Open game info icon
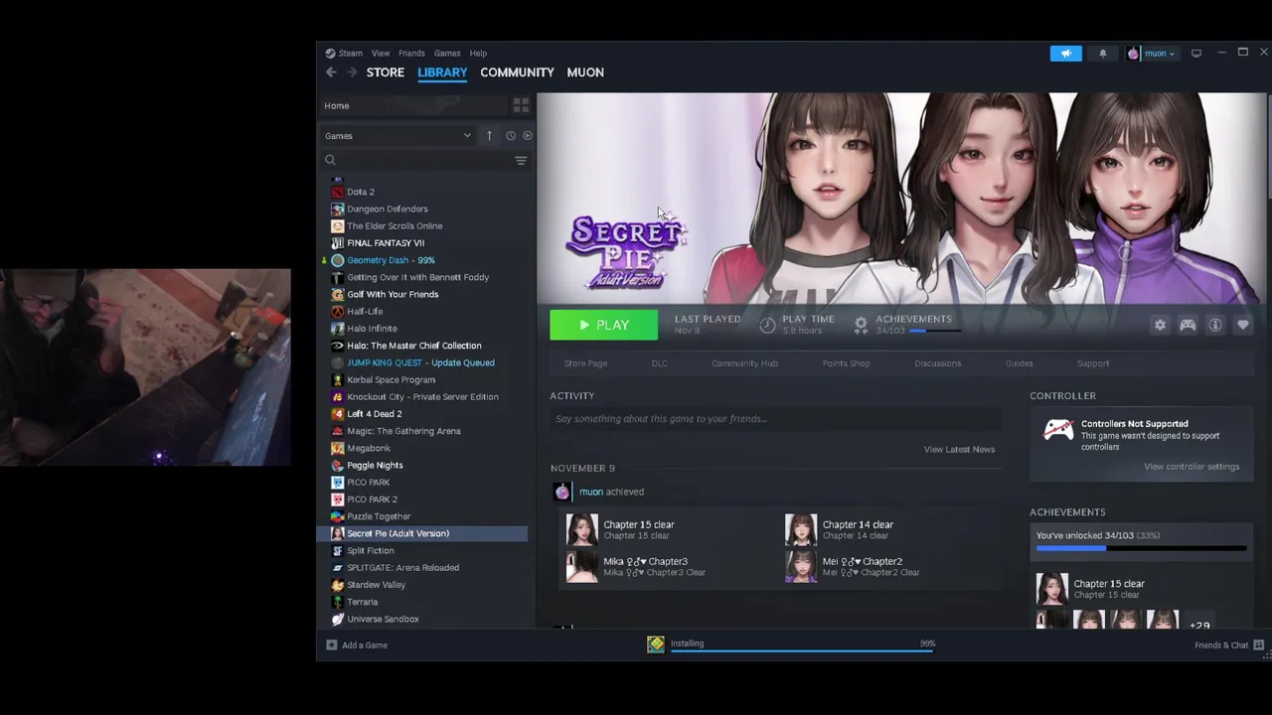This screenshot has width=1272, height=715. 1215,325
